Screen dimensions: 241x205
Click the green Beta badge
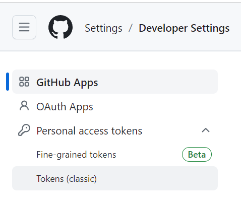[x=197, y=155]
